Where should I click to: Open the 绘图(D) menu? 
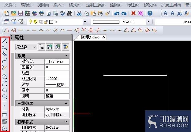(x=116, y=5)
